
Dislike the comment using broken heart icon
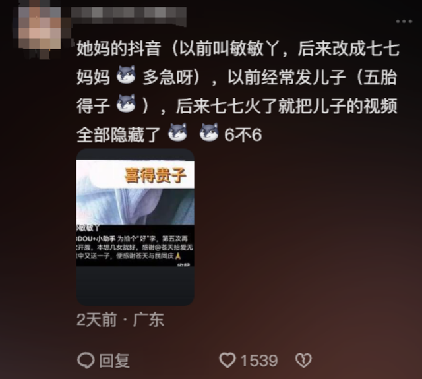pyautogui.click(x=303, y=360)
